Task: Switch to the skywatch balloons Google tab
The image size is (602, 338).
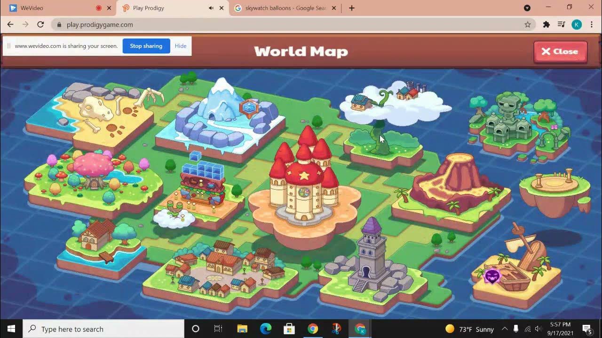Action: pos(285,8)
